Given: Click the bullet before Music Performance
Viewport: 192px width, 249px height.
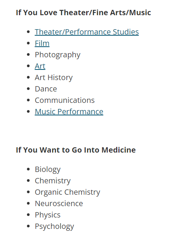Looking at the screenshot, I should click(28, 112).
